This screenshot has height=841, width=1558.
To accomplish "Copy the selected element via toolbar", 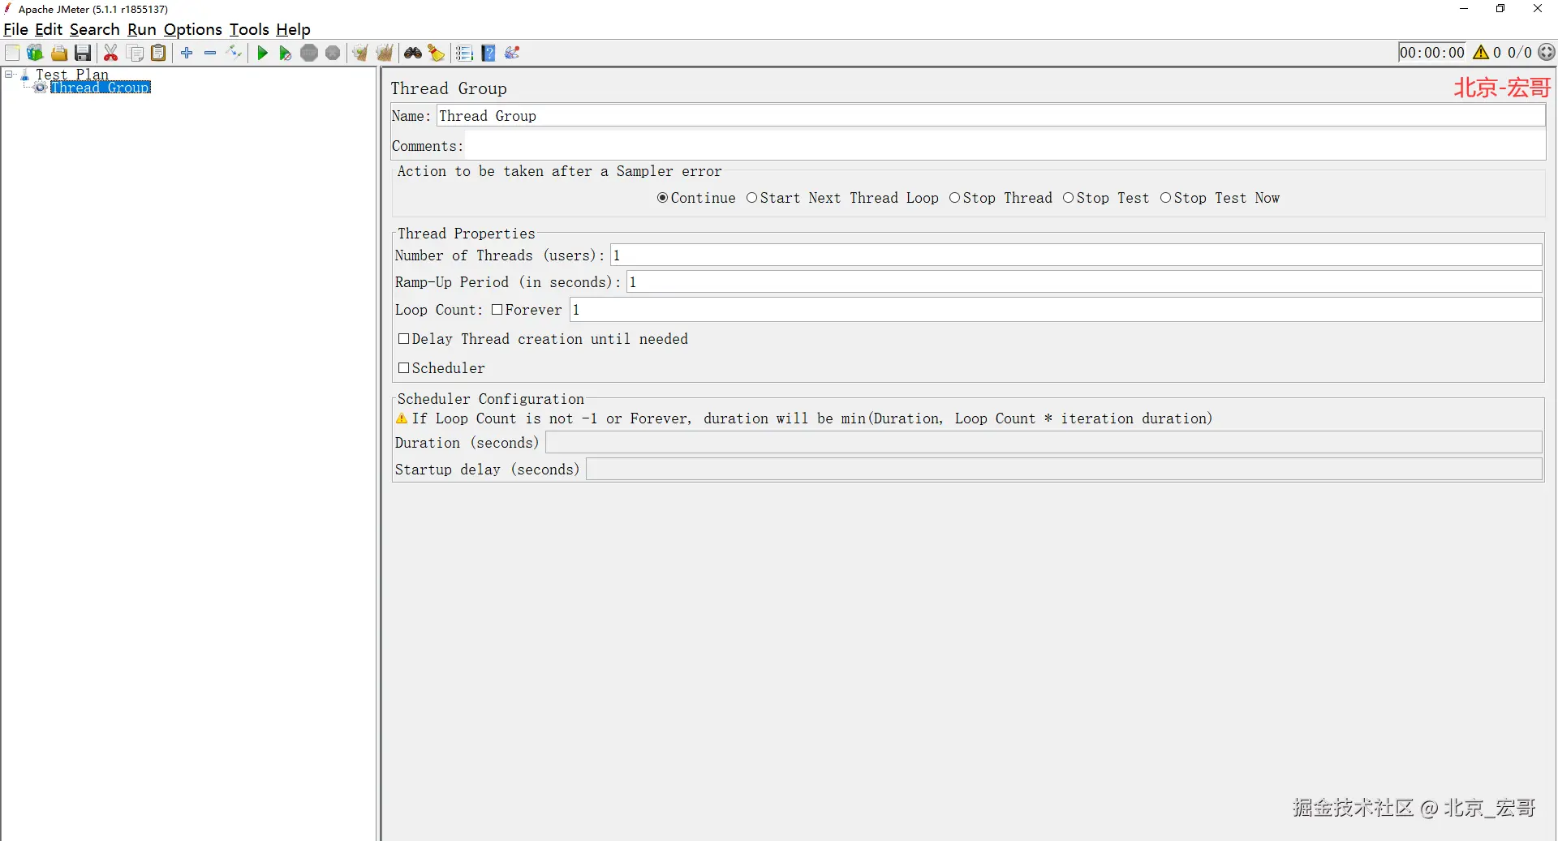I will [136, 53].
